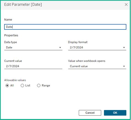Expand the Display format dropdown arrow
This screenshot has height=120, width=131.
(124, 48)
